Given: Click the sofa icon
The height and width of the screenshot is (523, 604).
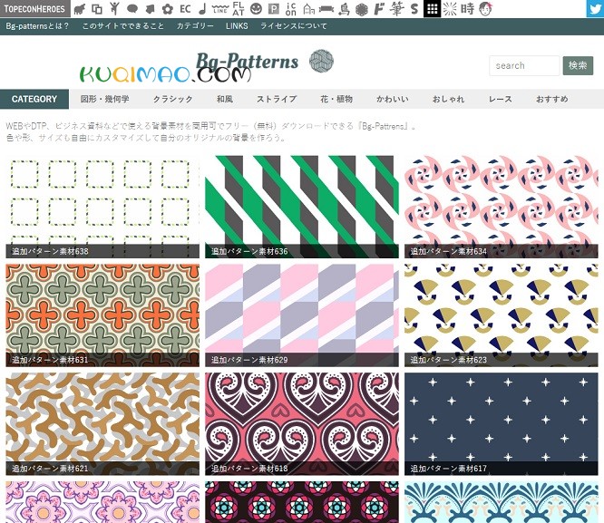Looking at the screenshot, I should [x=326, y=9].
